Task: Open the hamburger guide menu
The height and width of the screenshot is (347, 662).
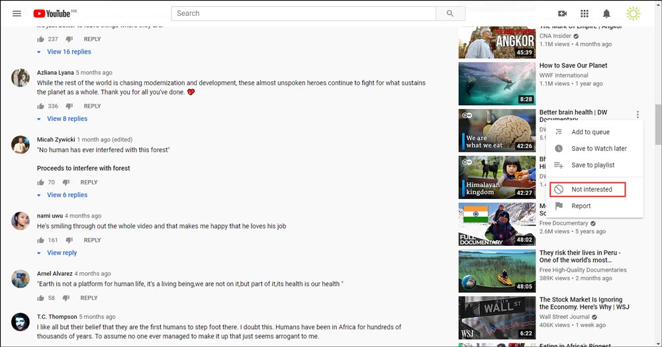Action: click(17, 13)
